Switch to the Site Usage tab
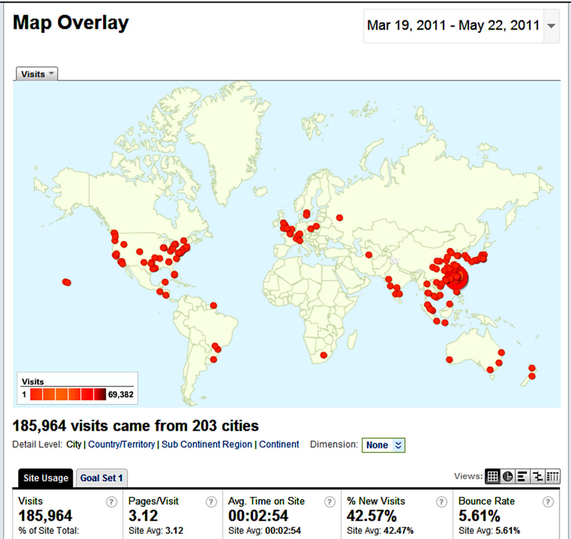Screen dimensions: 571x539 point(46,478)
